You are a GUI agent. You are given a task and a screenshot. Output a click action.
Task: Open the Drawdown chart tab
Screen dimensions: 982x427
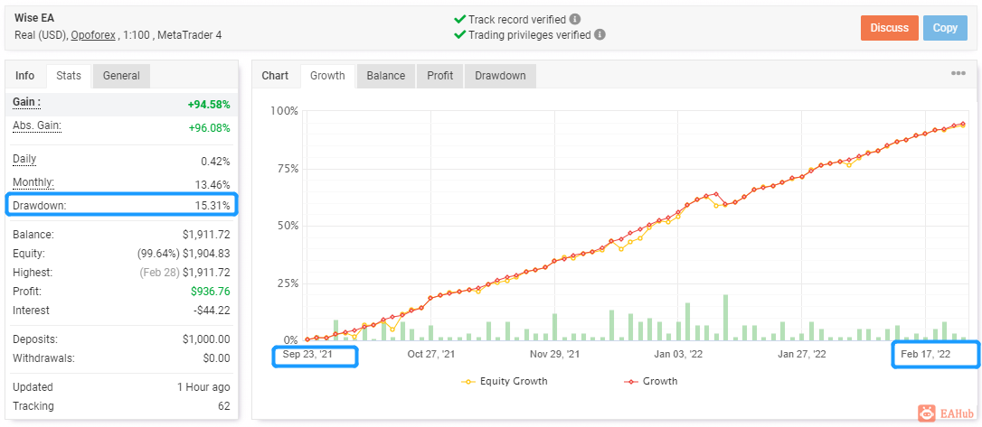pyautogui.click(x=500, y=76)
